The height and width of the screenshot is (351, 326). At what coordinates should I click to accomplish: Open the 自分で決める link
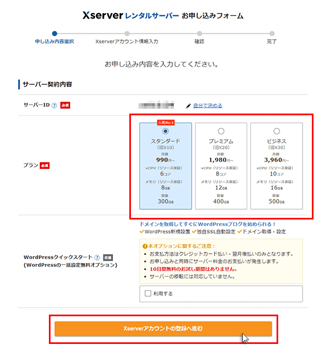tap(208, 105)
